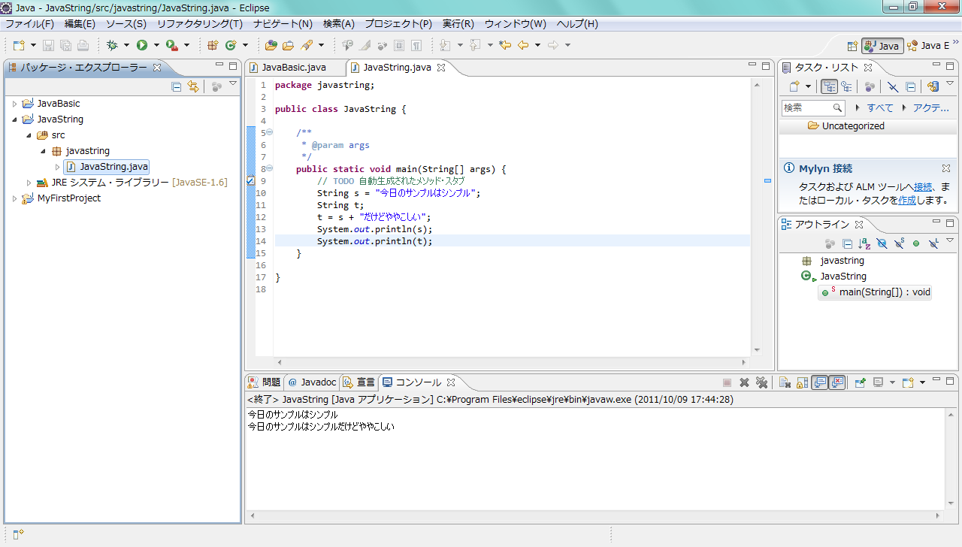Expand the JavaBasic project tree node

14,104
